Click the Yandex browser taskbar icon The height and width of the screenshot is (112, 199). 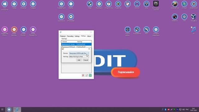(x=9, y=110)
